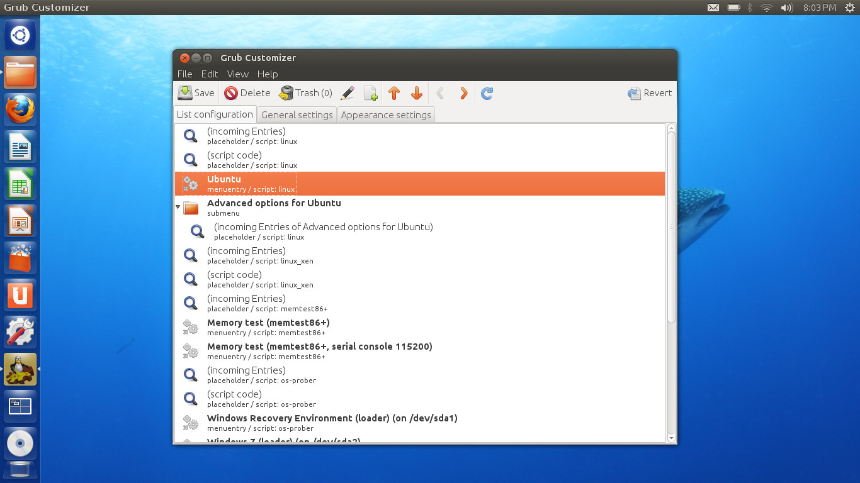Click gear icon beside Windows Recovery Environment

190,423
